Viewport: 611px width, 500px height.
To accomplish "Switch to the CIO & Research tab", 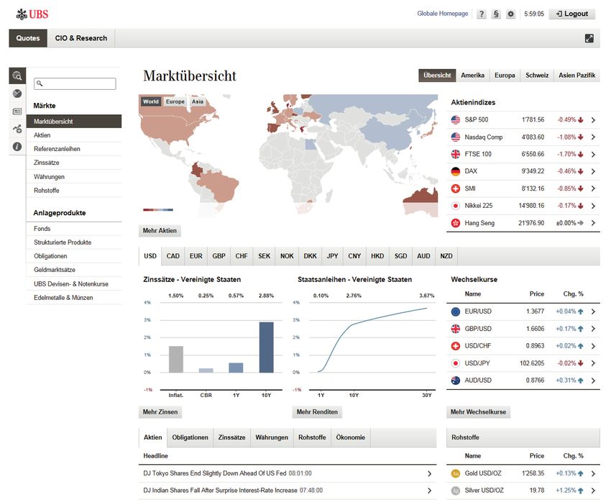I will click(x=81, y=38).
